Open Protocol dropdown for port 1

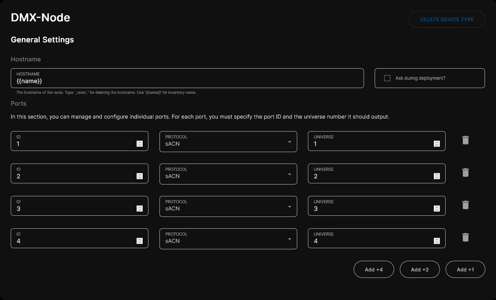(228, 141)
